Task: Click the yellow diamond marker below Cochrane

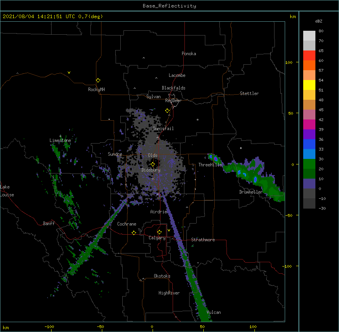Action: [134, 233]
